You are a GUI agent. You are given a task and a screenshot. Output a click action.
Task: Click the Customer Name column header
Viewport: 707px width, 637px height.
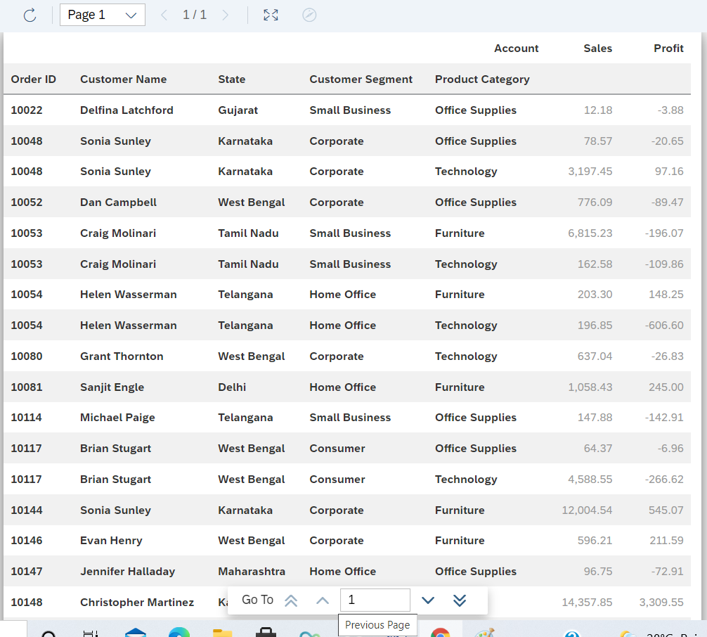coord(124,79)
